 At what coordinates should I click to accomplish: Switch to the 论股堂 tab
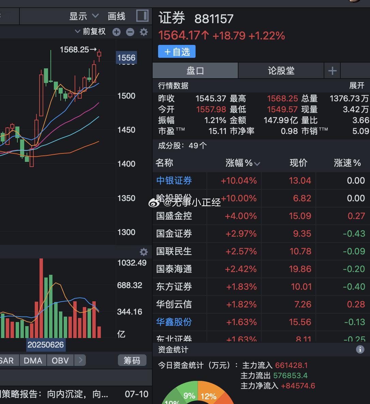281,70
